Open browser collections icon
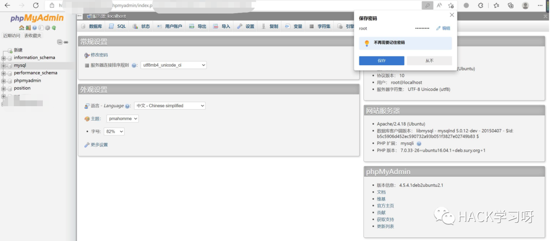The height and width of the screenshot is (241, 552). [511, 5]
